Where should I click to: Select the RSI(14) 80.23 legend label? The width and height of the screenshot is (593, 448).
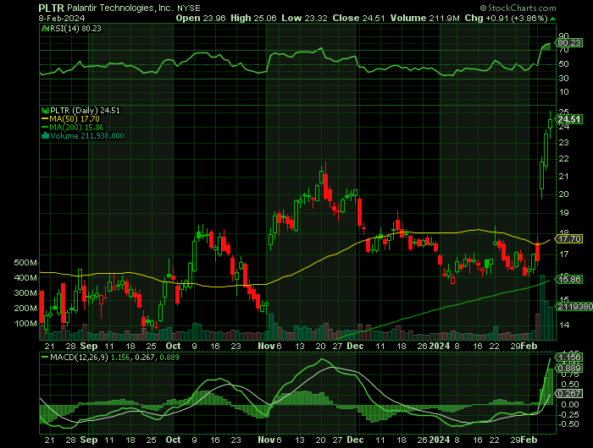click(x=75, y=28)
